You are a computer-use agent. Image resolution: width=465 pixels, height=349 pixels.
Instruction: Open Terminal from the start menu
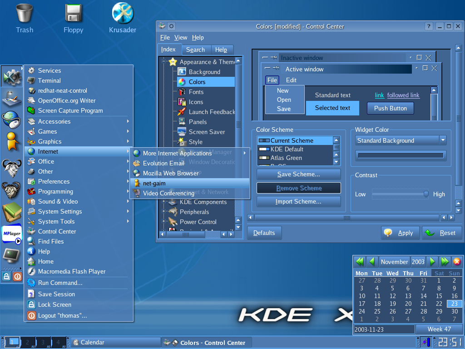click(79, 80)
